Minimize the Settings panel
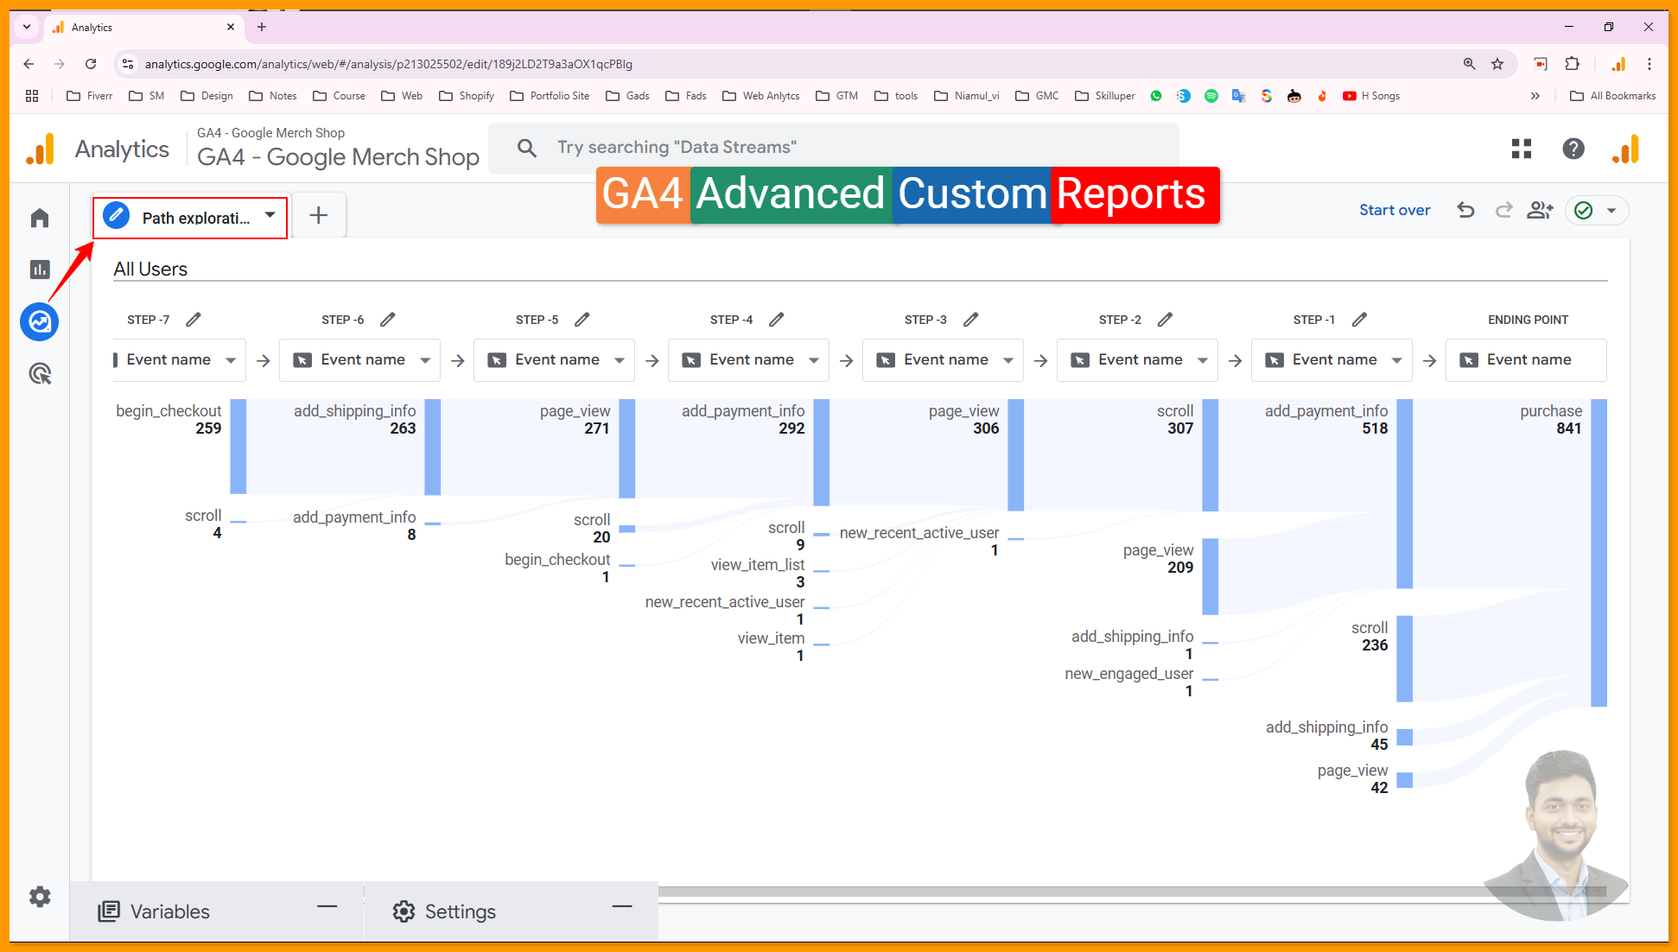1678x952 pixels. click(x=622, y=906)
